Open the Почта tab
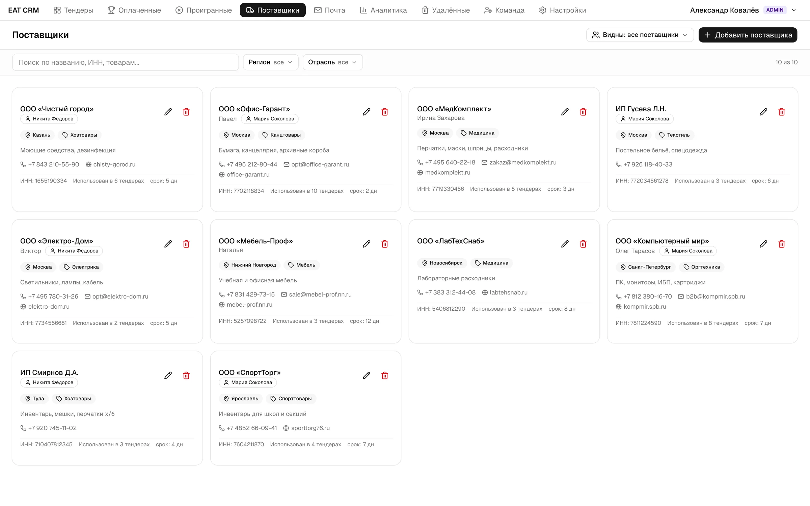 pos(330,10)
